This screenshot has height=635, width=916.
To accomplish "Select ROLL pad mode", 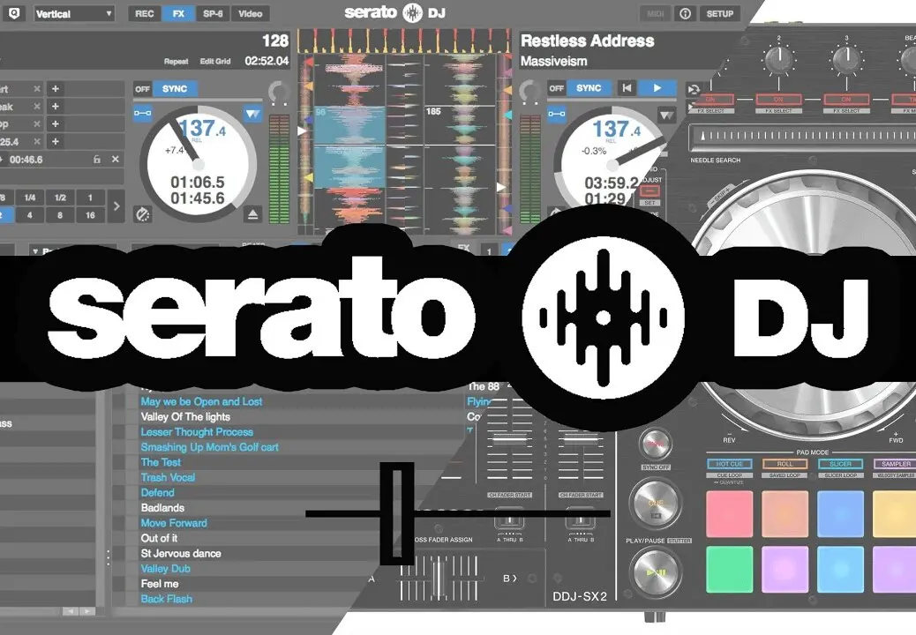I will point(785,464).
